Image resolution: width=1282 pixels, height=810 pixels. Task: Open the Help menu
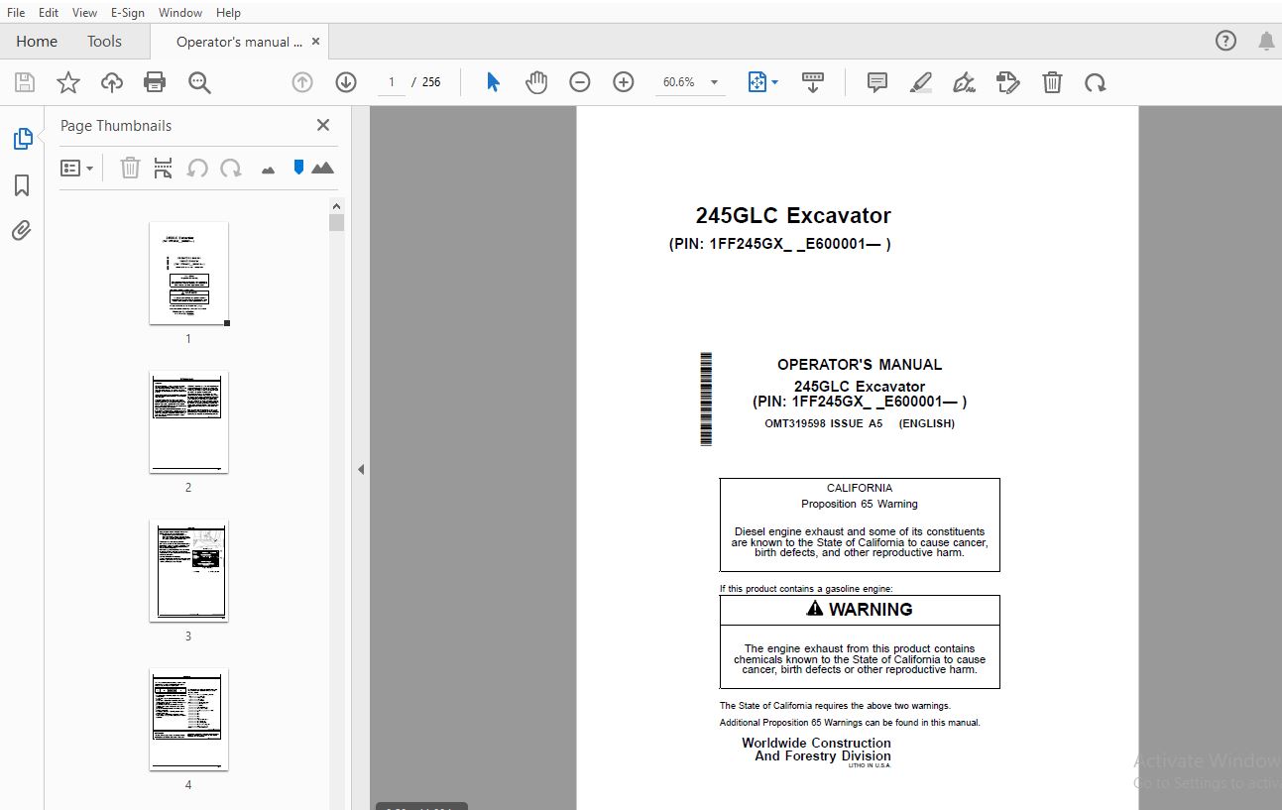228,13
